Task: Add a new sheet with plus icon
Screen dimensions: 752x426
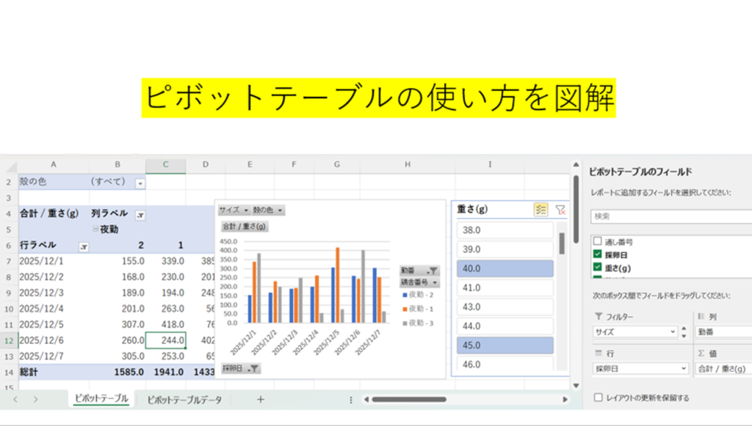Action: [x=260, y=400]
